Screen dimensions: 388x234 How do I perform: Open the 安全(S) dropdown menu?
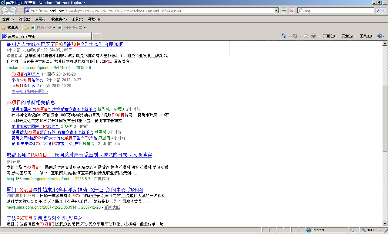click(348, 36)
